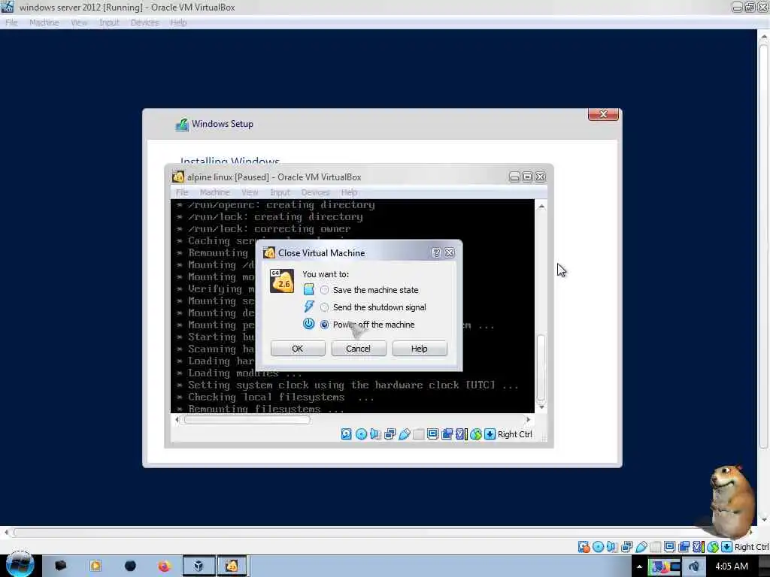
Task: Click CPU V indicator in outer VM window
Action: click(x=698, y=547)
